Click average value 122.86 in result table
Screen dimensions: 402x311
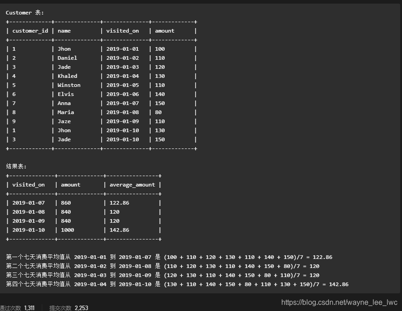[x=119, y=203]
